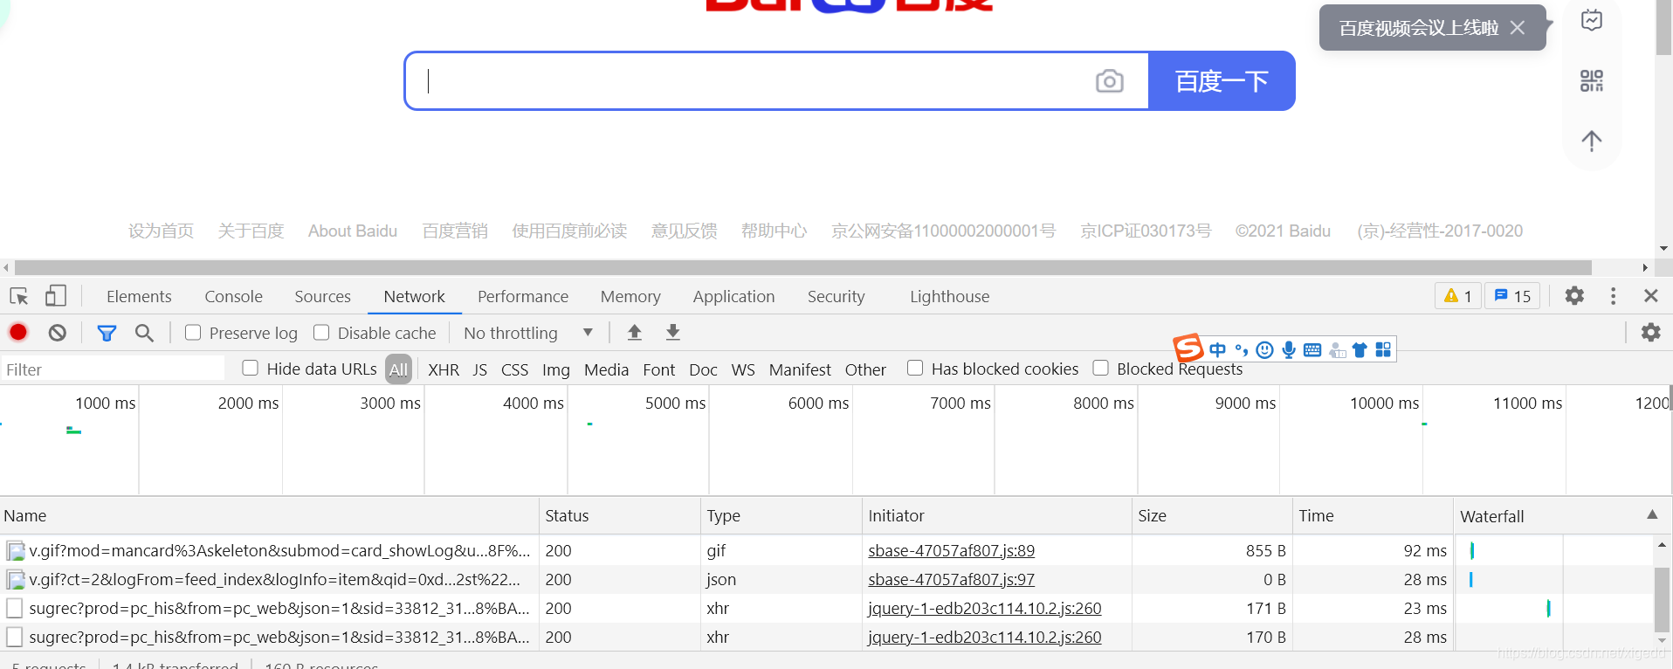Image resolution: width=1673 pixels, height=669 pixels.
Task: Open the feedback checklist sidebar icon
Action: 1592,20
